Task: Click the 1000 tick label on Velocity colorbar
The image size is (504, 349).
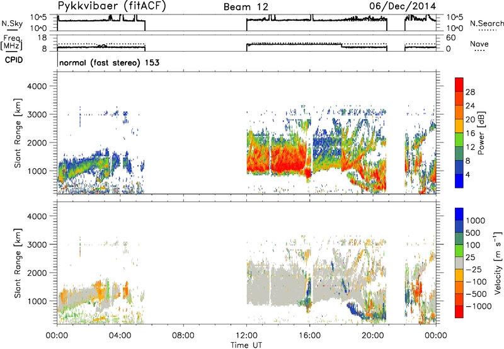Action: pyautogui.click(x=475, y=220)
